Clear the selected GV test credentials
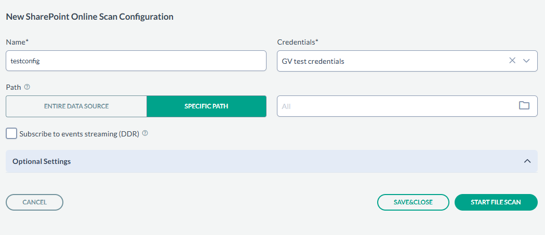Image resolution: width=545 pixels, height=235 pixels. pos(512,61)
